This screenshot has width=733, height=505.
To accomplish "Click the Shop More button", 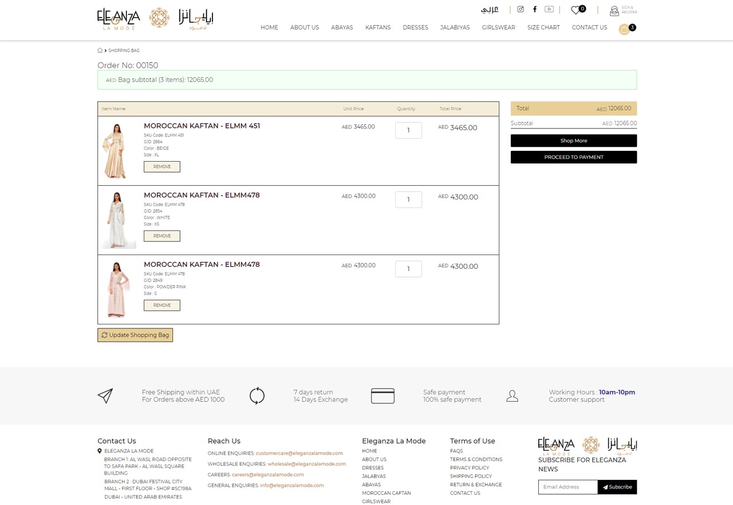I will (574, 140).
